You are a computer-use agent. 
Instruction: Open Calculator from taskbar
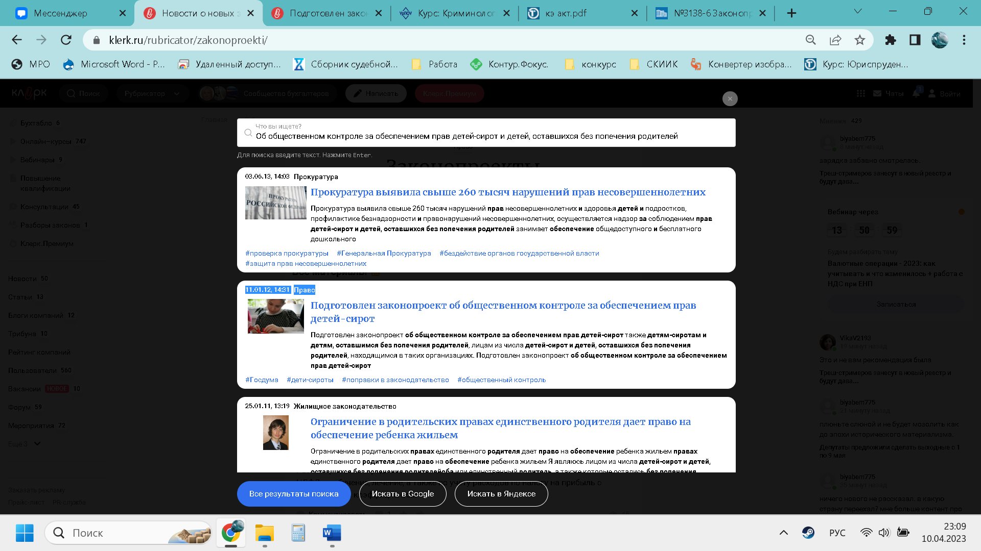click(298, 533)
